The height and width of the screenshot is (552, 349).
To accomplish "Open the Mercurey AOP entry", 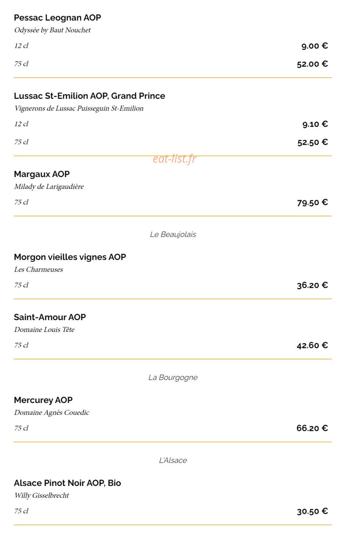I will tap(43, 400).
